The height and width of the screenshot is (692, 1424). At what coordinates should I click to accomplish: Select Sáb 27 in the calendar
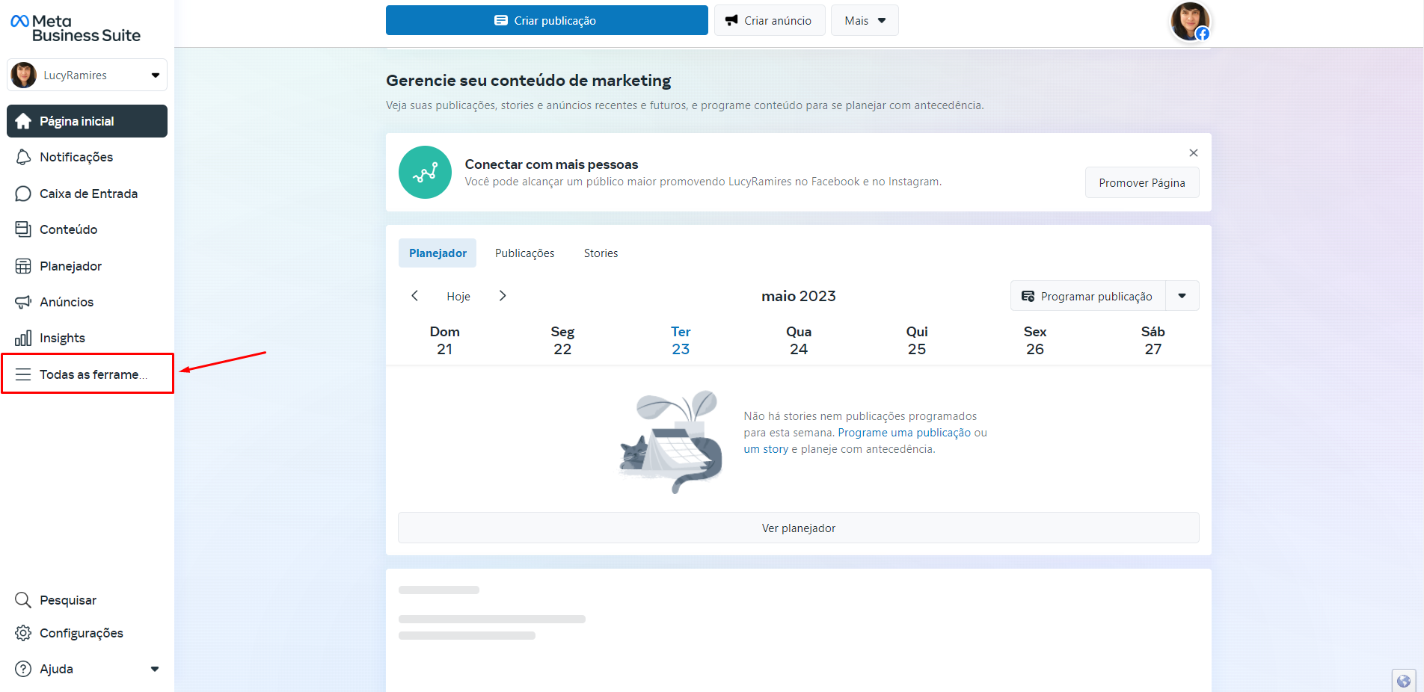click(x=1153, y=340)
